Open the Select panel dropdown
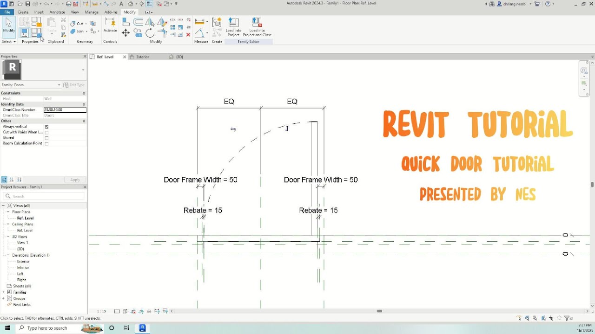This screenshot has width=595, height=334. point(9,41)
